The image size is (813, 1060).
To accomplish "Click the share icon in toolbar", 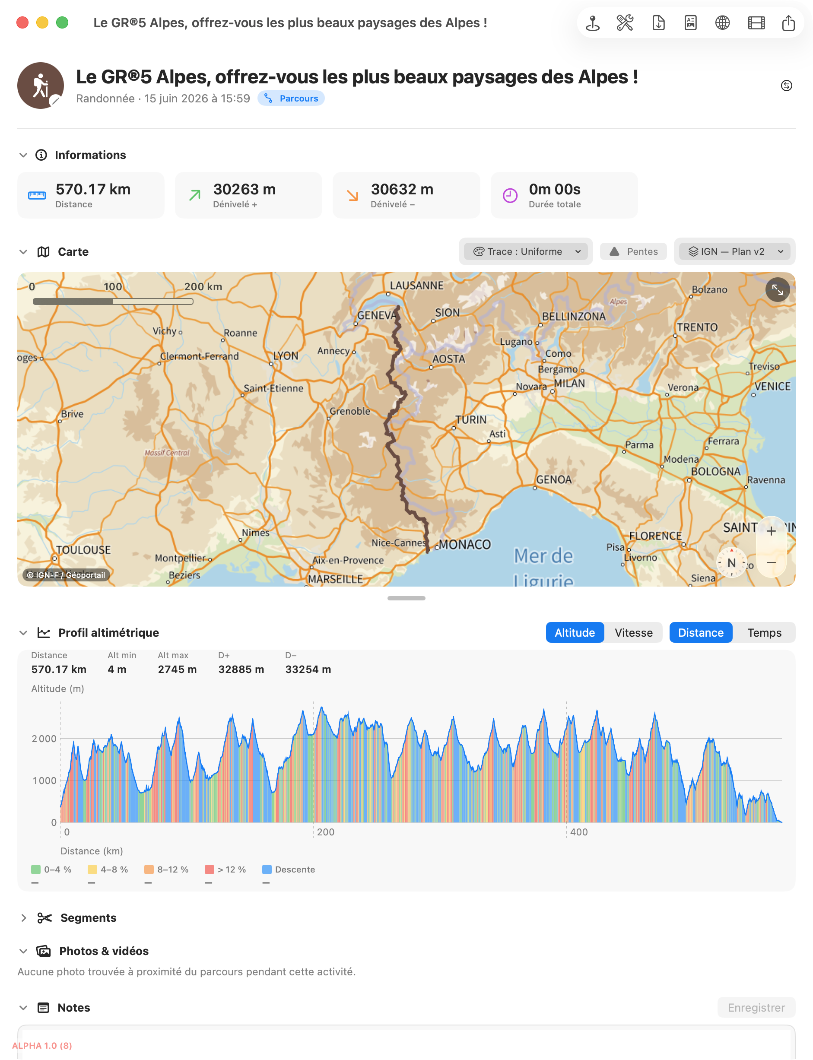I will pyautogui.click(x=788, y=23).
